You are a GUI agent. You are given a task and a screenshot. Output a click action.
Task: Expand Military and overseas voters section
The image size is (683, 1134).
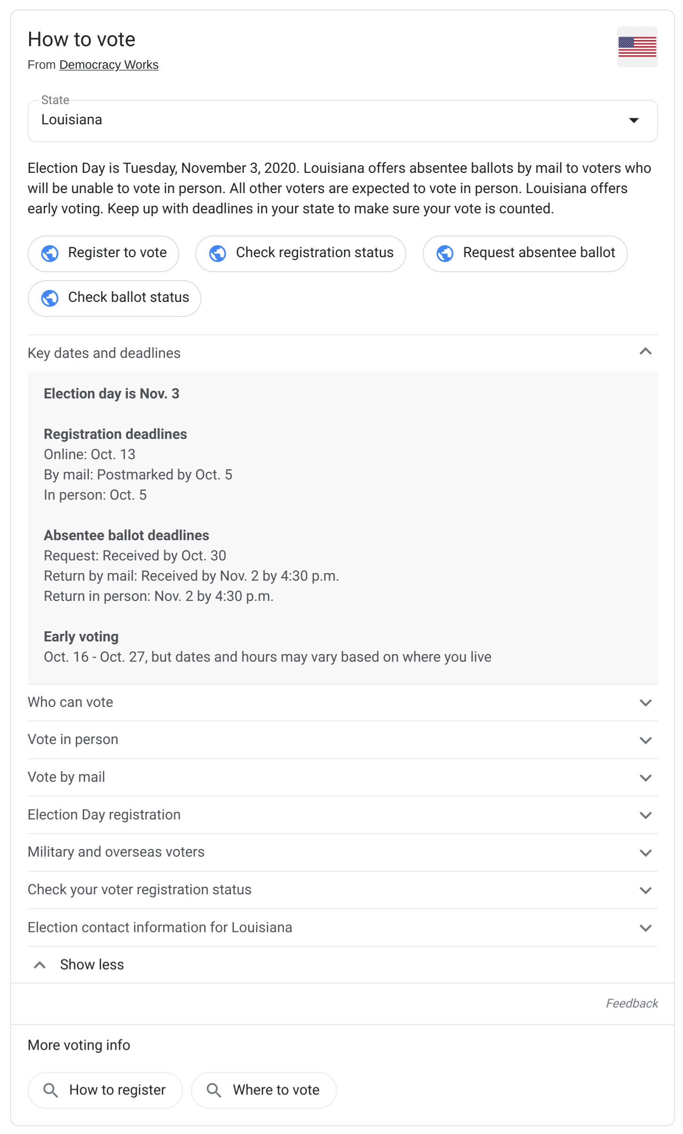645,852
